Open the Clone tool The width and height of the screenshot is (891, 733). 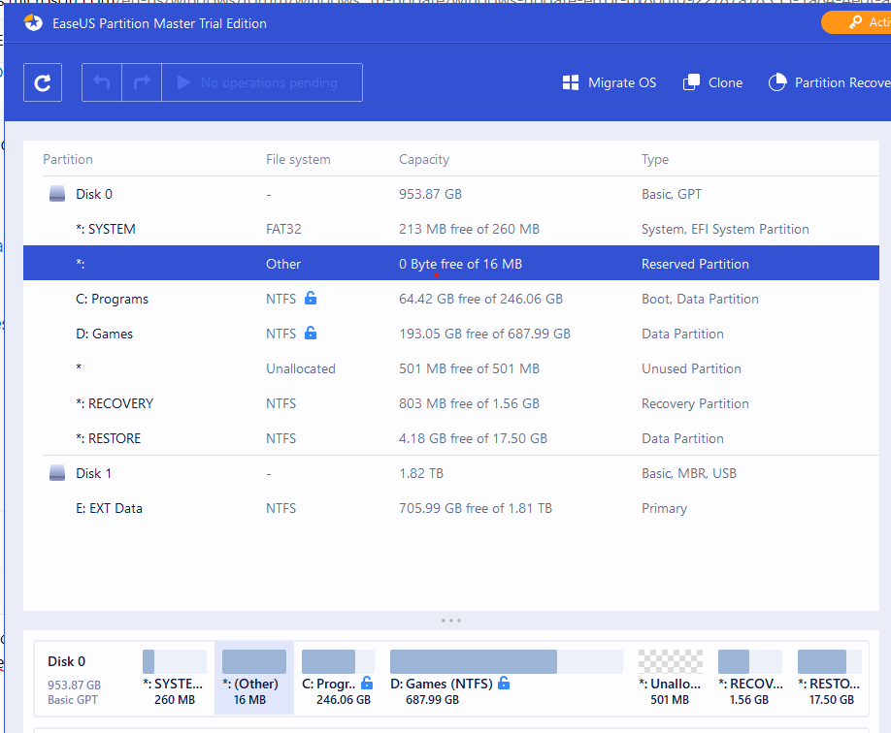coord(712,82)
